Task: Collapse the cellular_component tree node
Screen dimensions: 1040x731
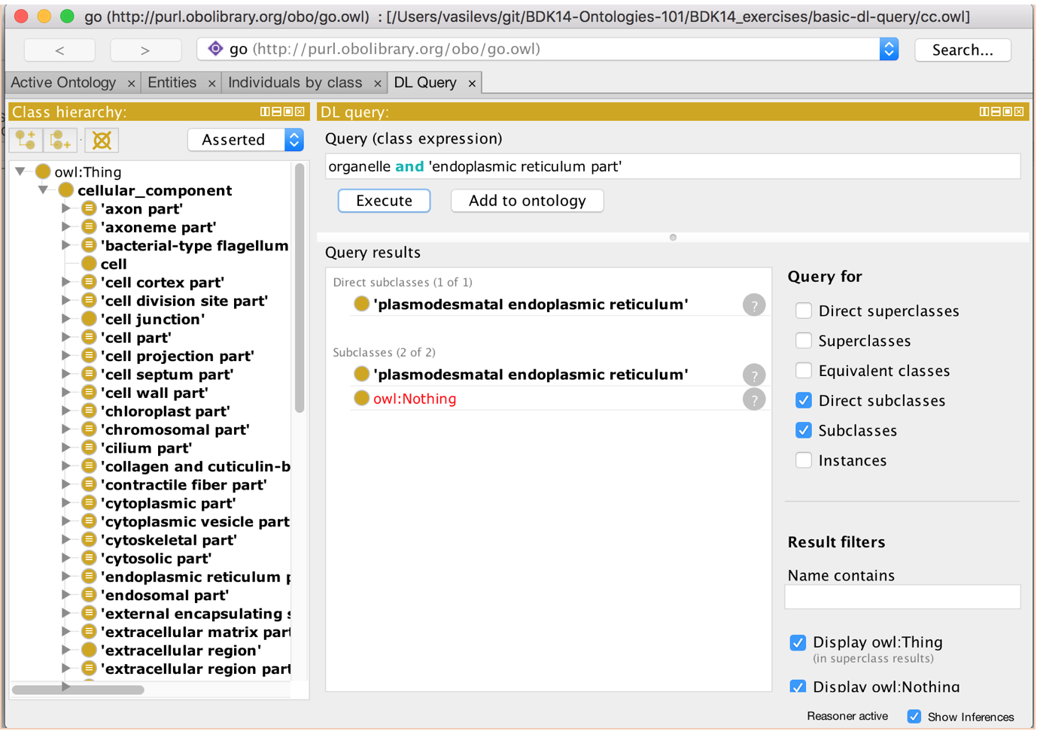Action: [44, 190]
